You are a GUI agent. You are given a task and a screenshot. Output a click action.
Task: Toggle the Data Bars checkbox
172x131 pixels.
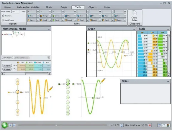[3, 16]
